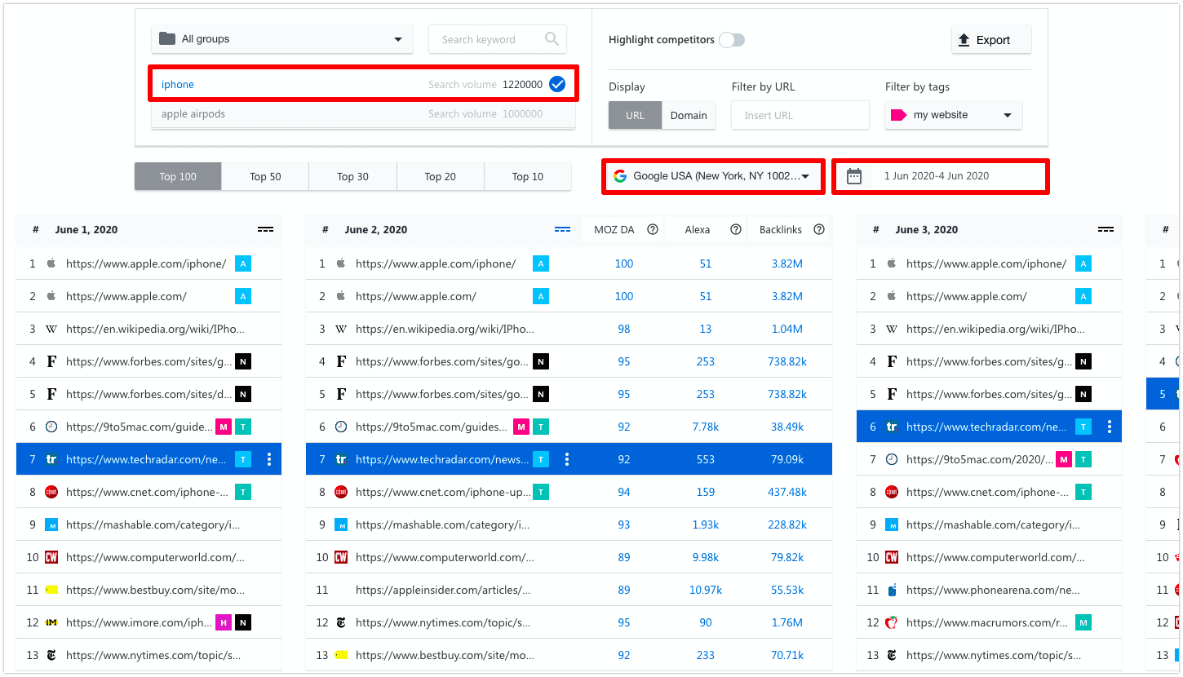The image size is (1183, 677).
Task: Click the N tag on rank 4 forbes row in June 1
Action: coord(243,361)
